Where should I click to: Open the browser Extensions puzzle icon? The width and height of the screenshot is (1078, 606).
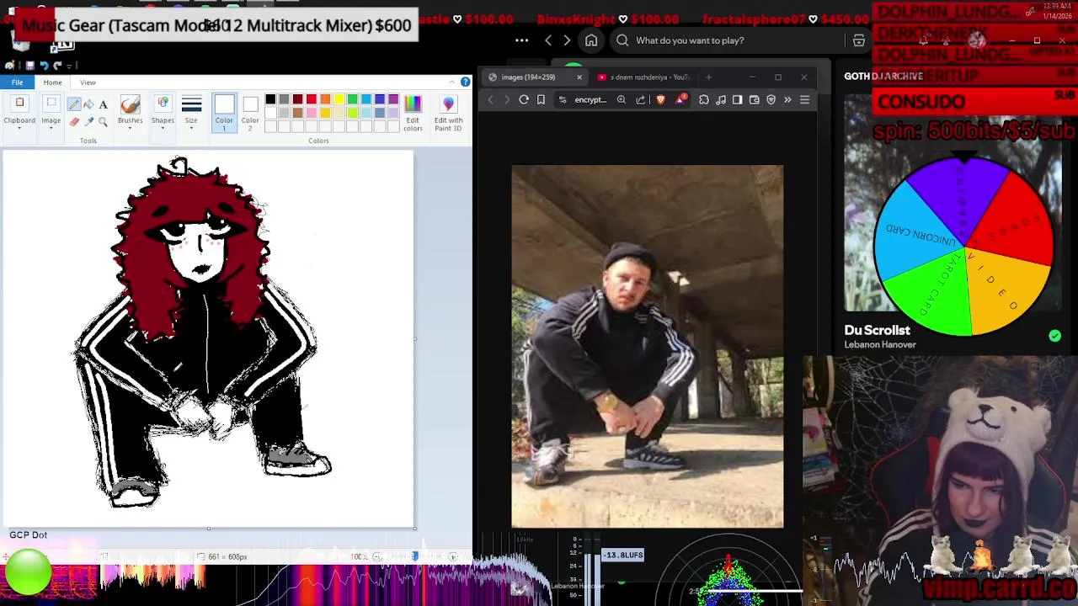pos(704,99)
